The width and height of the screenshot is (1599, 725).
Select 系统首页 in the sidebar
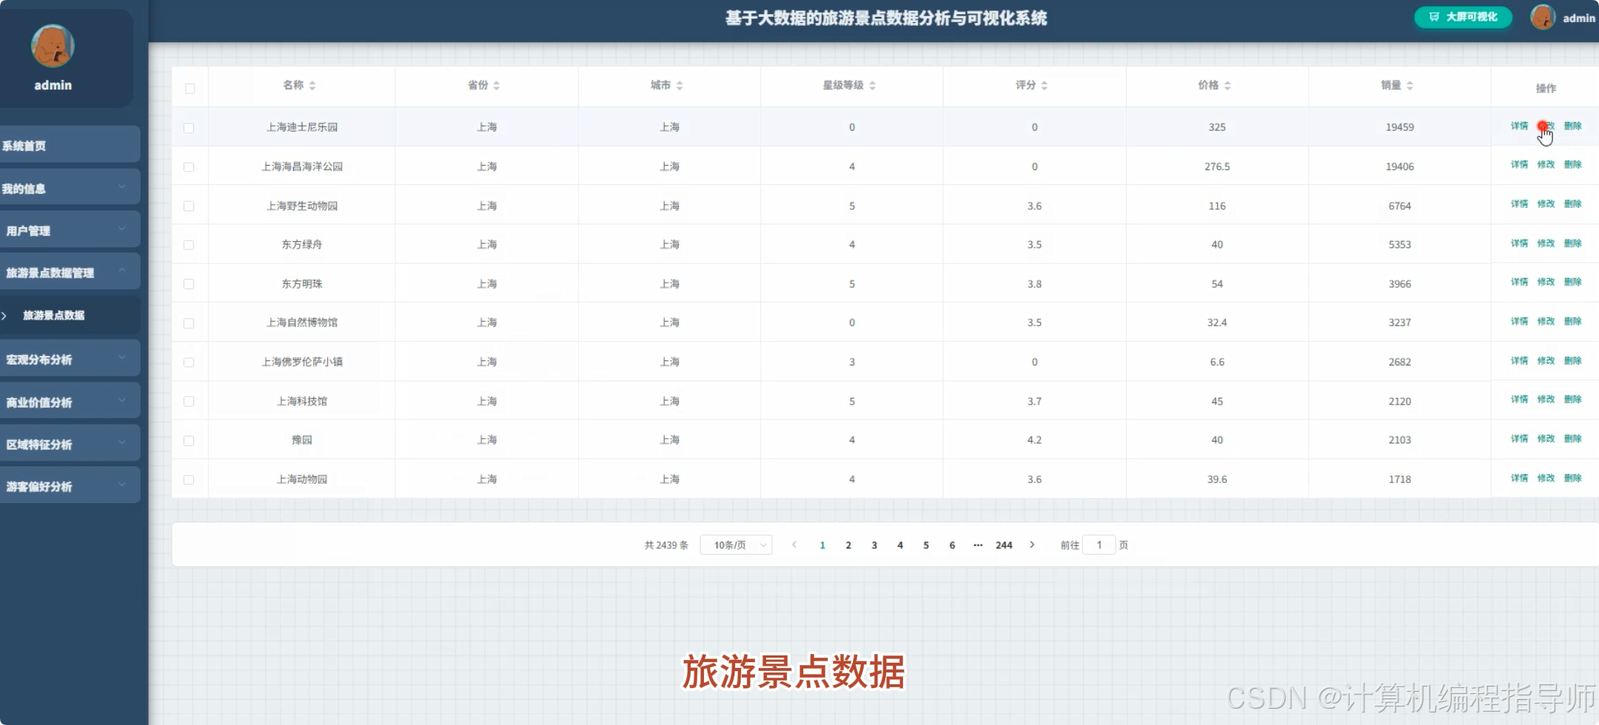point(70,145)
